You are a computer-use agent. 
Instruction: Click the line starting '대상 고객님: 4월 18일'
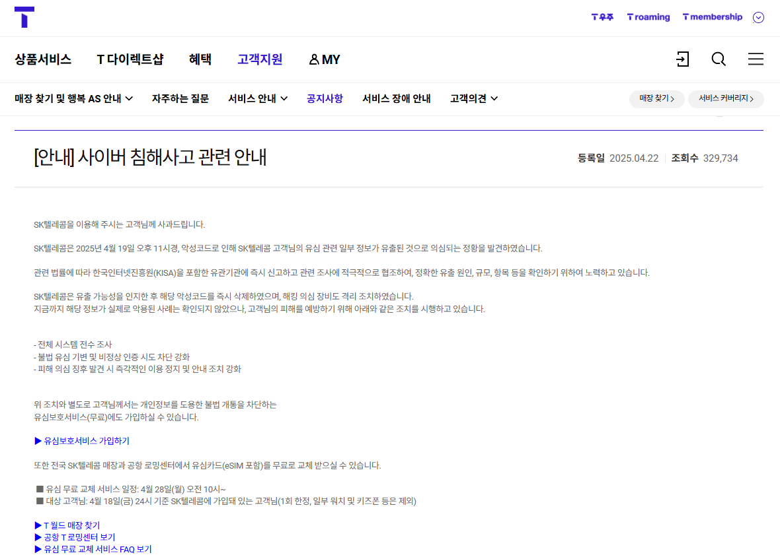click(x=226, y=501)
